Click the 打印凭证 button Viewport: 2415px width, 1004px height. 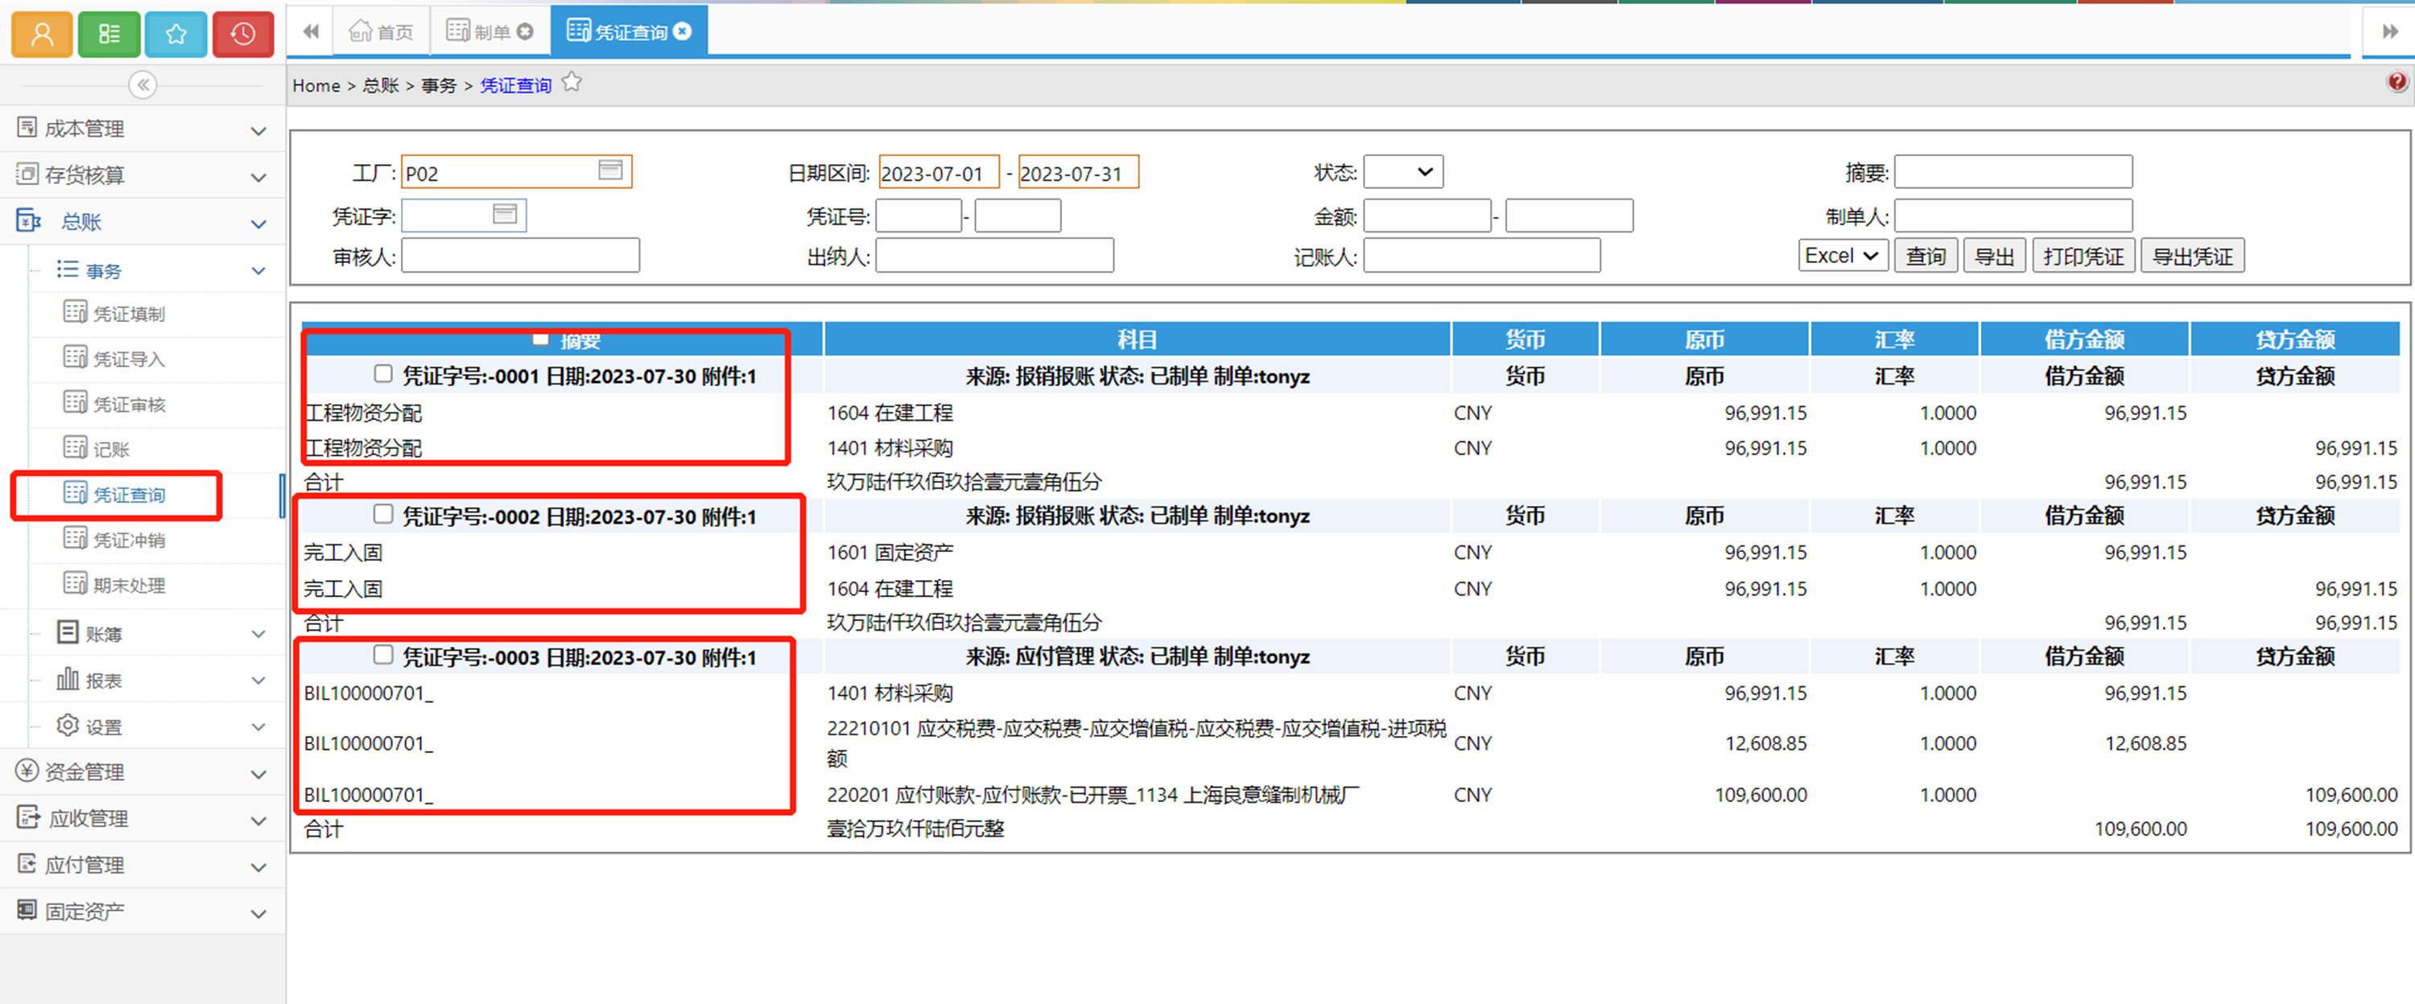[x=2083, y=256]
